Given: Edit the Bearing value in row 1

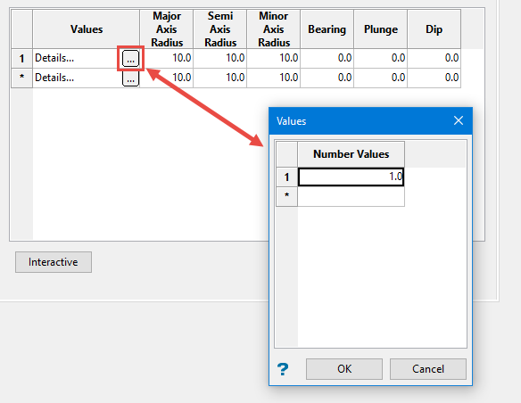Looking at the screenshot, I should (x=327, y=59).
